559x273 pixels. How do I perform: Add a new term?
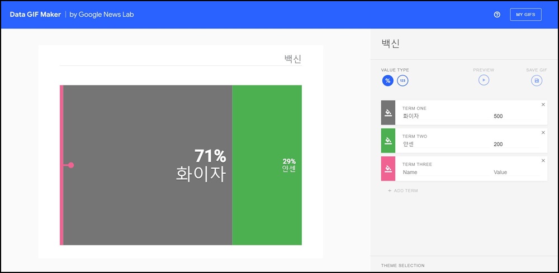tap(403, 191)
